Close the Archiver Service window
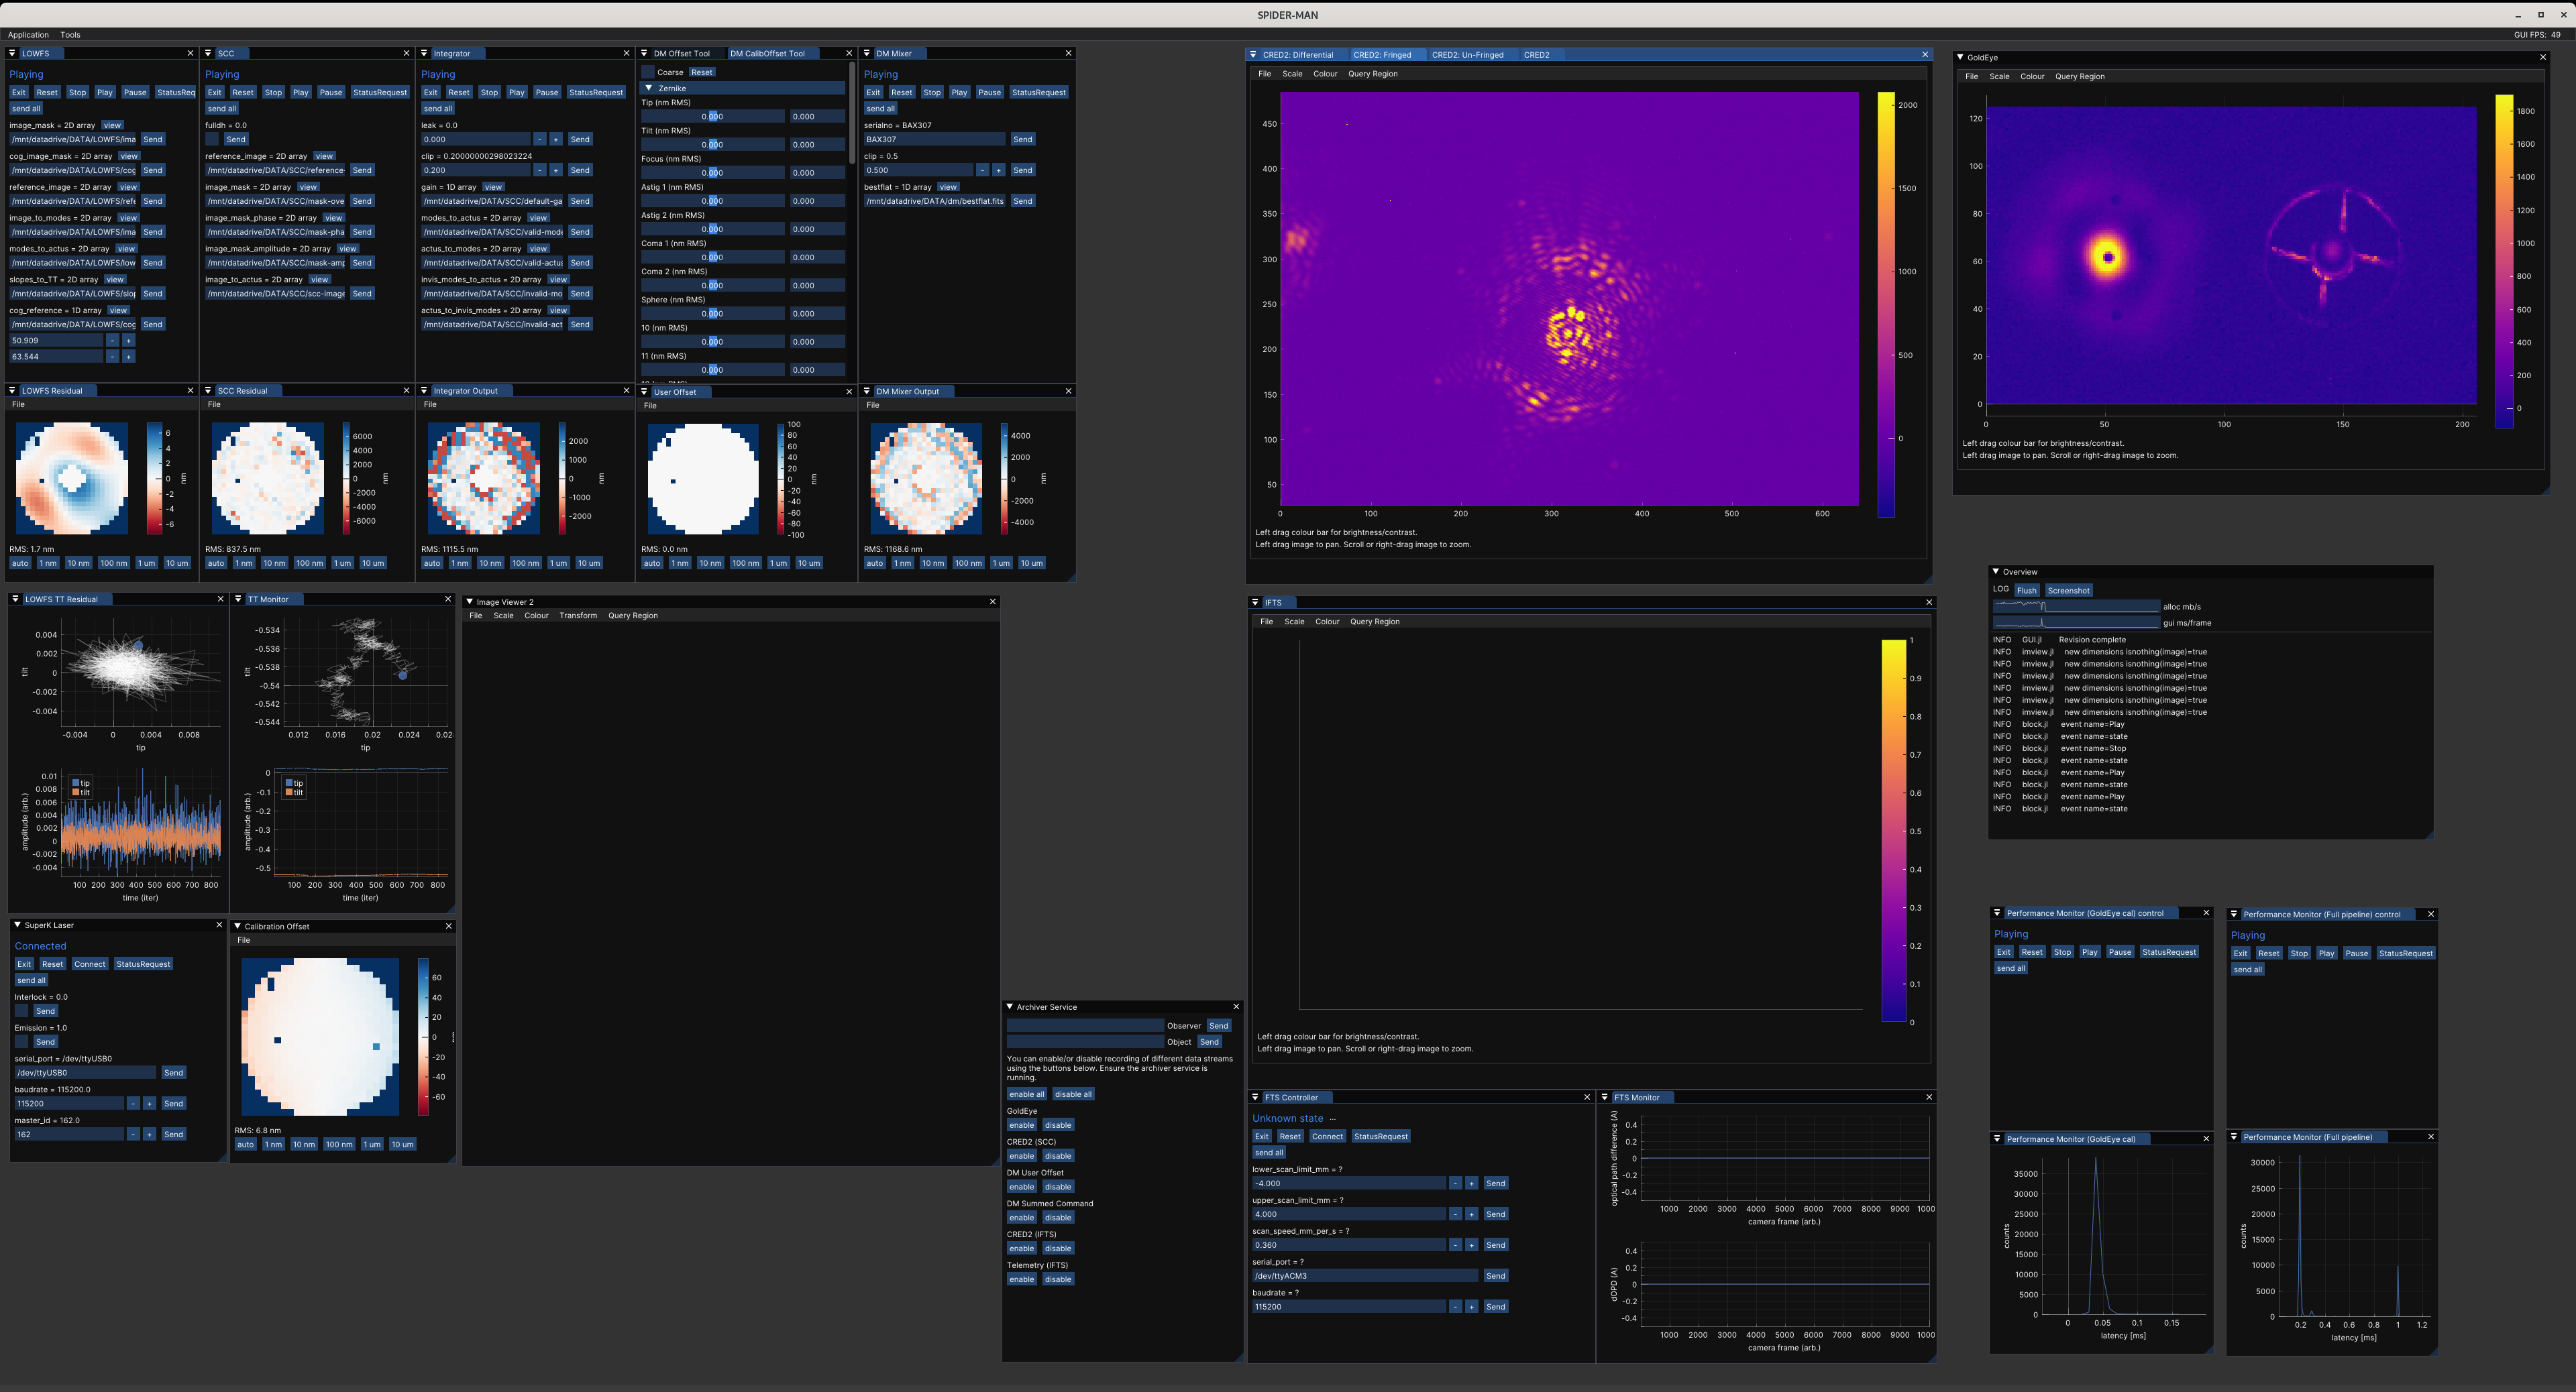This screenshot has width=2576, height=1392. (x=1236, y=1007)
